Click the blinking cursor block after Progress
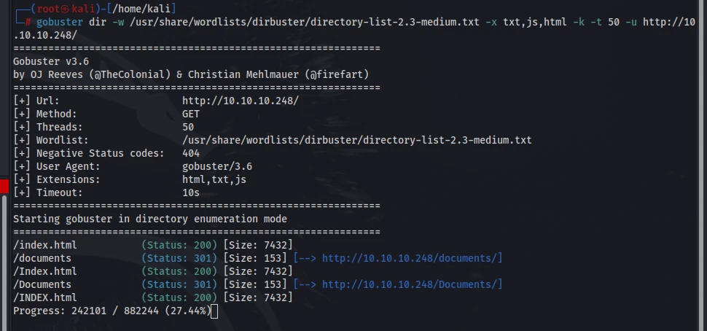Viewport: 707px width, 331px height. point(214,311)
